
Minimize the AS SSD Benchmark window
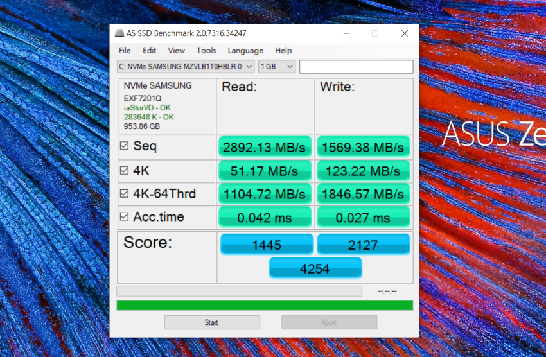click(346, 33)
